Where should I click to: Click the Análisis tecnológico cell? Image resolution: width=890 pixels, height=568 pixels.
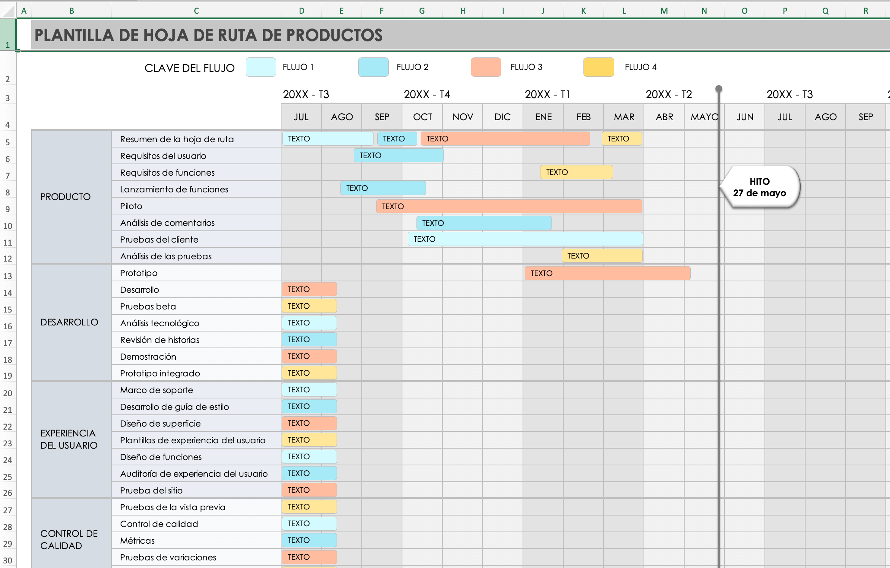[196, 323]
